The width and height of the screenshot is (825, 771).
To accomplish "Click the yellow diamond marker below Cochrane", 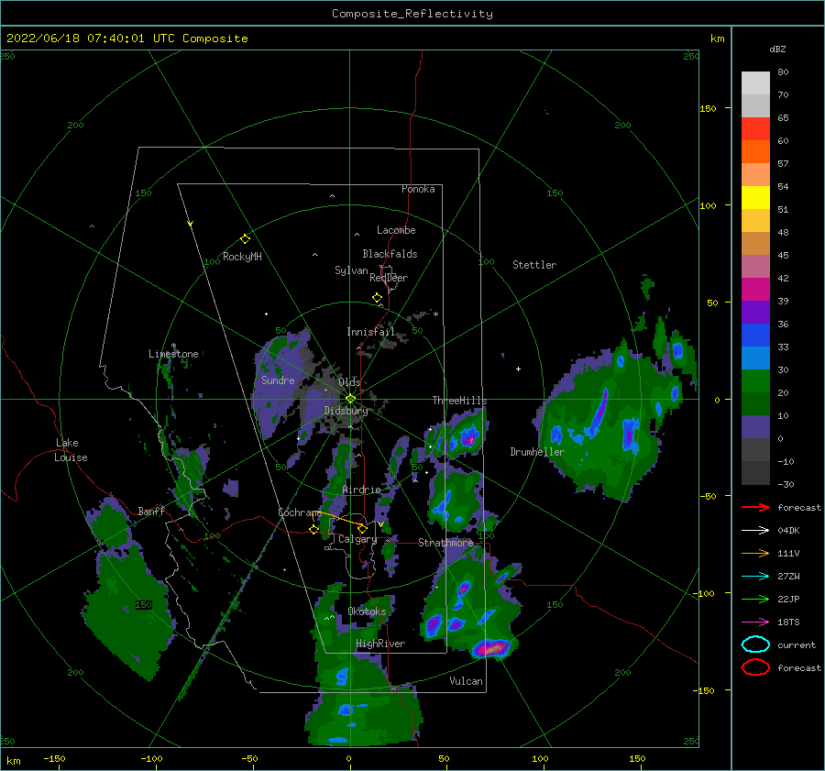I will click(x=314, y=530).
